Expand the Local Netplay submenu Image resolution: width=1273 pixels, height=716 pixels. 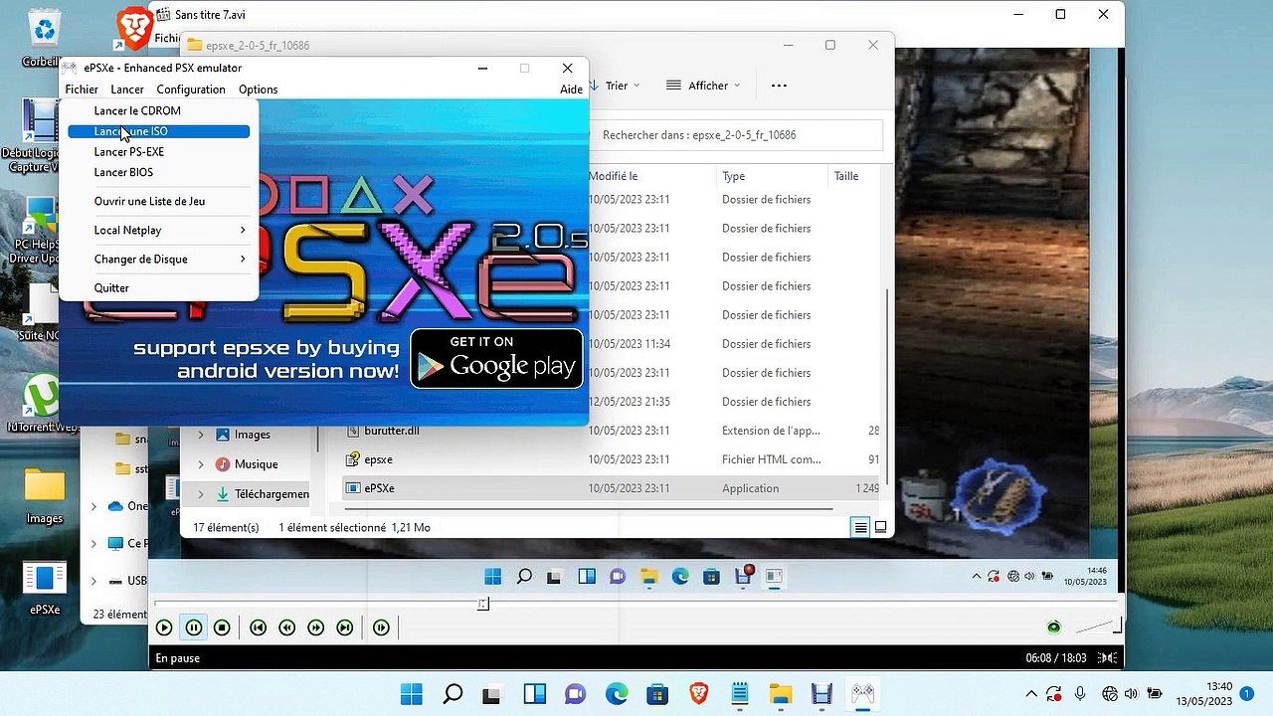(x=158, y=230)
